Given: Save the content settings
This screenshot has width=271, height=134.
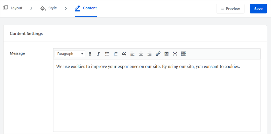Looking at the screenshot, I should [258, 9].
